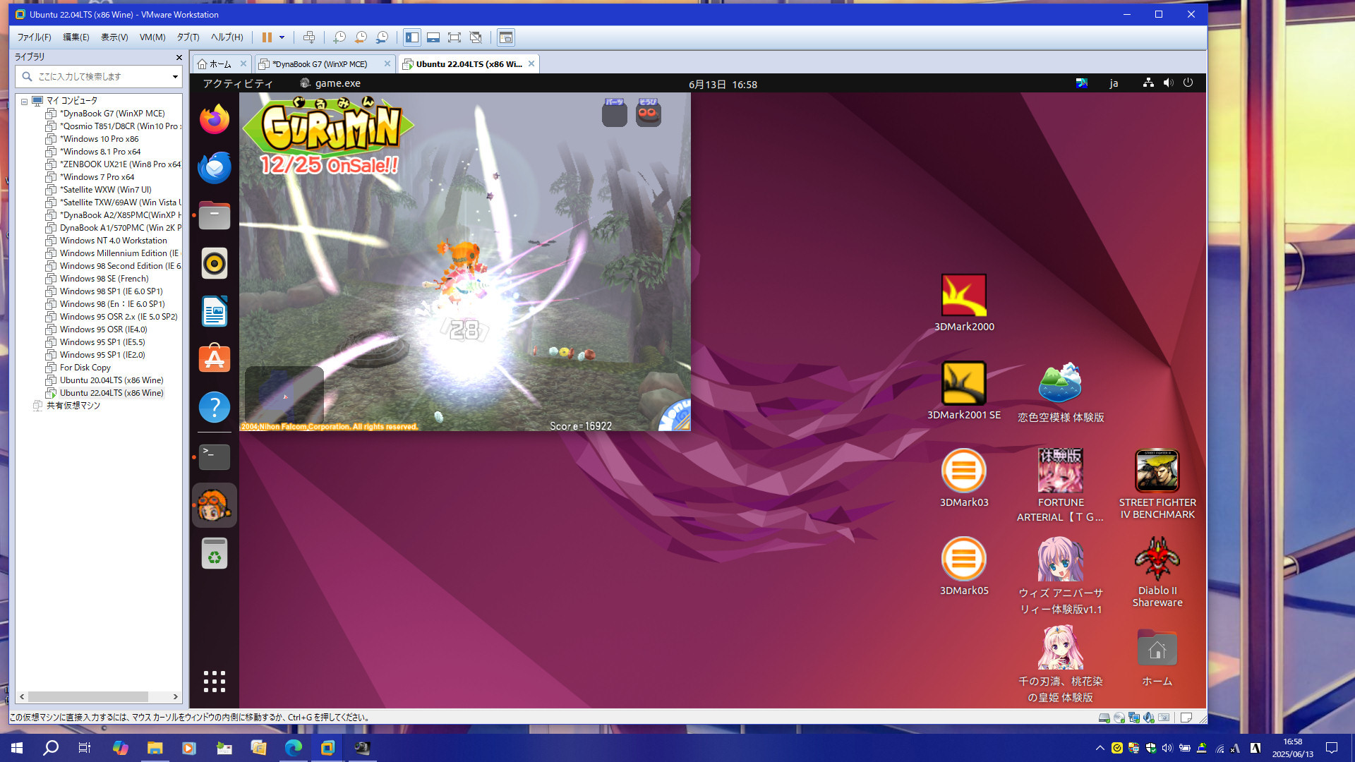Open the Help icon in the Ubuntu dock
The height and width of the screenshot is (762, 1355).
[x=215, y=407]
